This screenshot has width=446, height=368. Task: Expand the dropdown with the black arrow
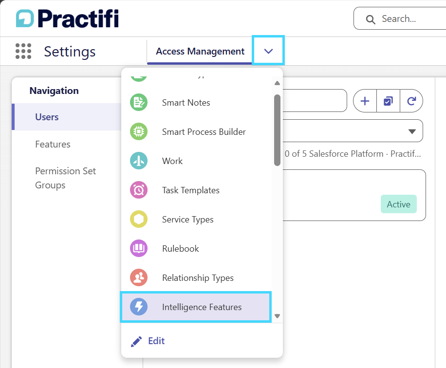[412, 131]
